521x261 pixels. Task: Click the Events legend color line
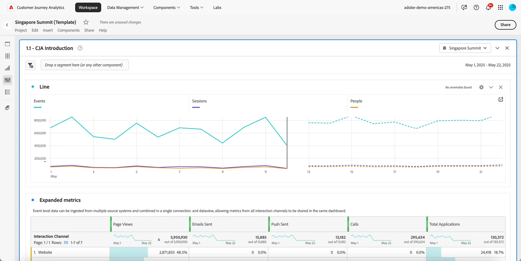click(37, 107)
